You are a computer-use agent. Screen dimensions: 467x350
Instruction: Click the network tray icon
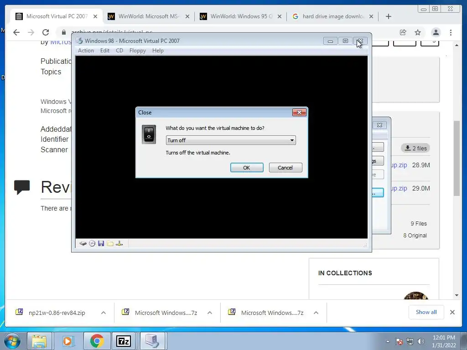[x=410, y=341]
